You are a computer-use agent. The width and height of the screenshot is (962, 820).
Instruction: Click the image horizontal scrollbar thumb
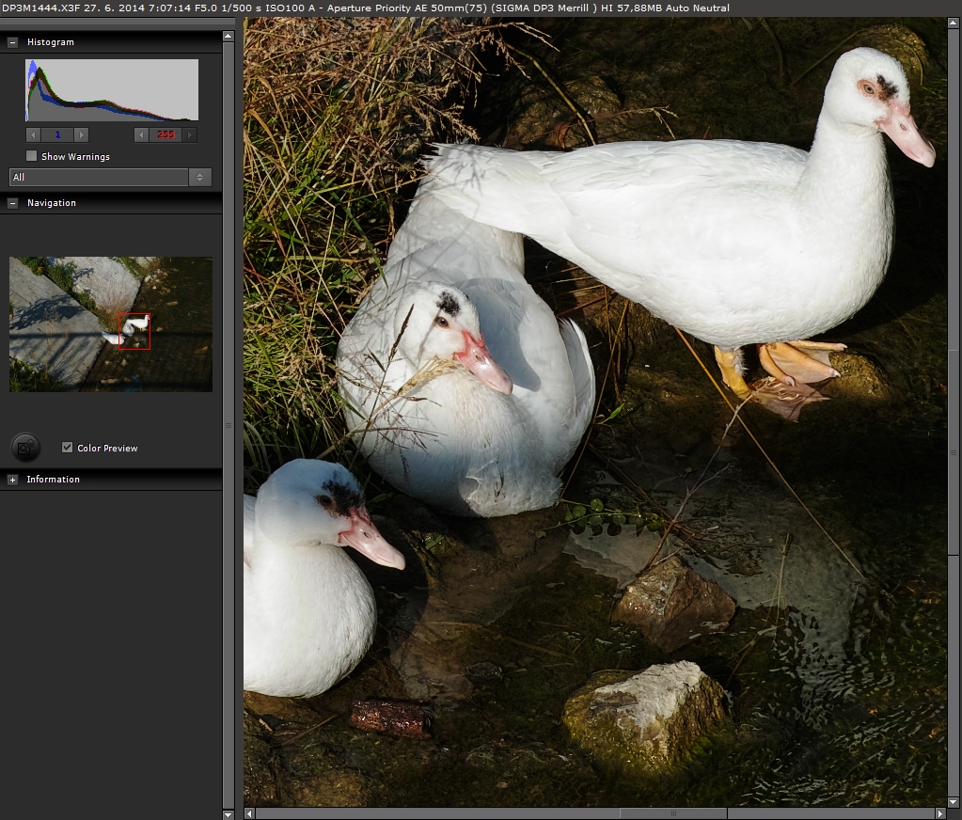672,812
